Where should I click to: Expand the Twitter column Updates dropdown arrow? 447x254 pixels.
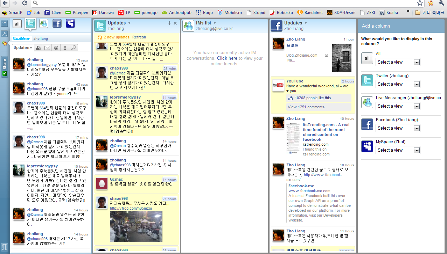(129, 23)
